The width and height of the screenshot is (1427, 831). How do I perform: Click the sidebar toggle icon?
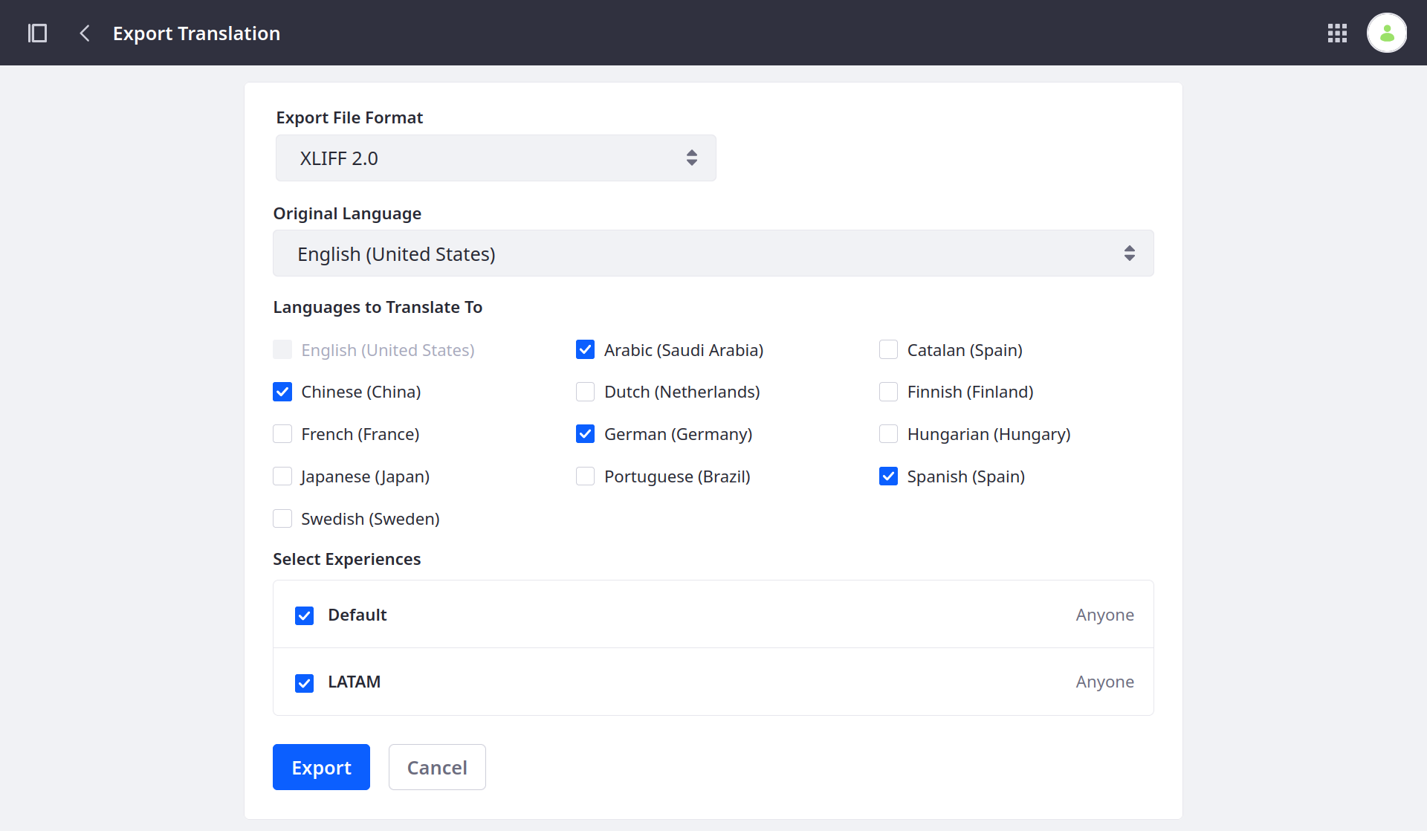(x=39, y=33)
